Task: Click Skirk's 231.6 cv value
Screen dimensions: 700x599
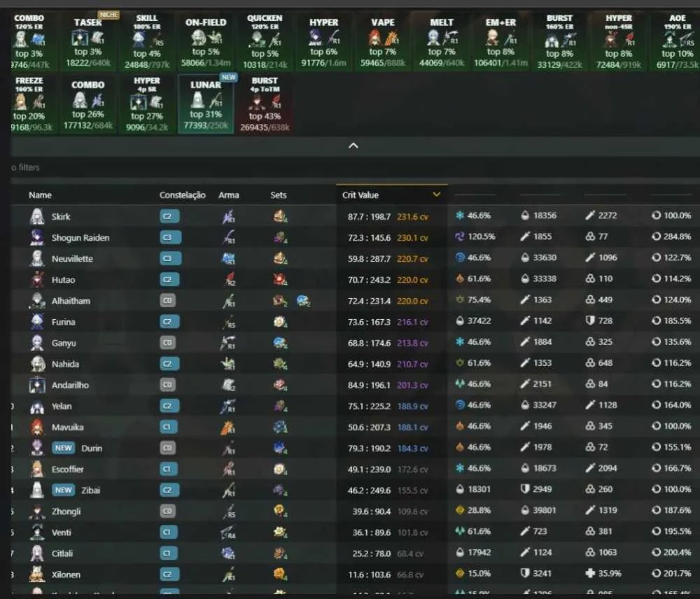Action: pos(412,217)
